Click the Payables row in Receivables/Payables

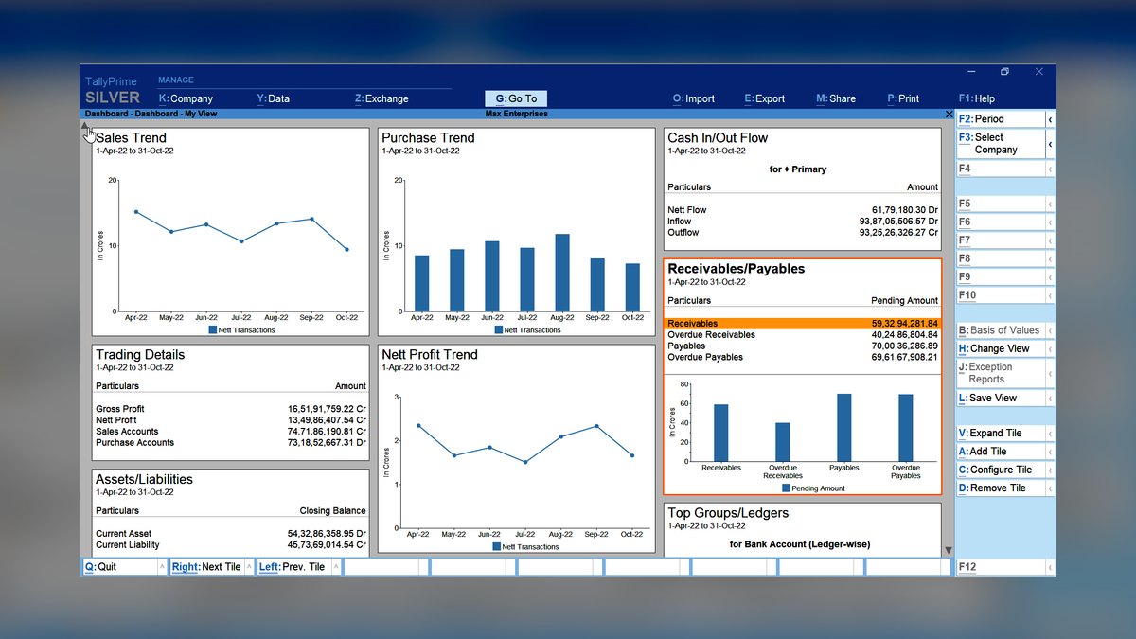(803, 346)
